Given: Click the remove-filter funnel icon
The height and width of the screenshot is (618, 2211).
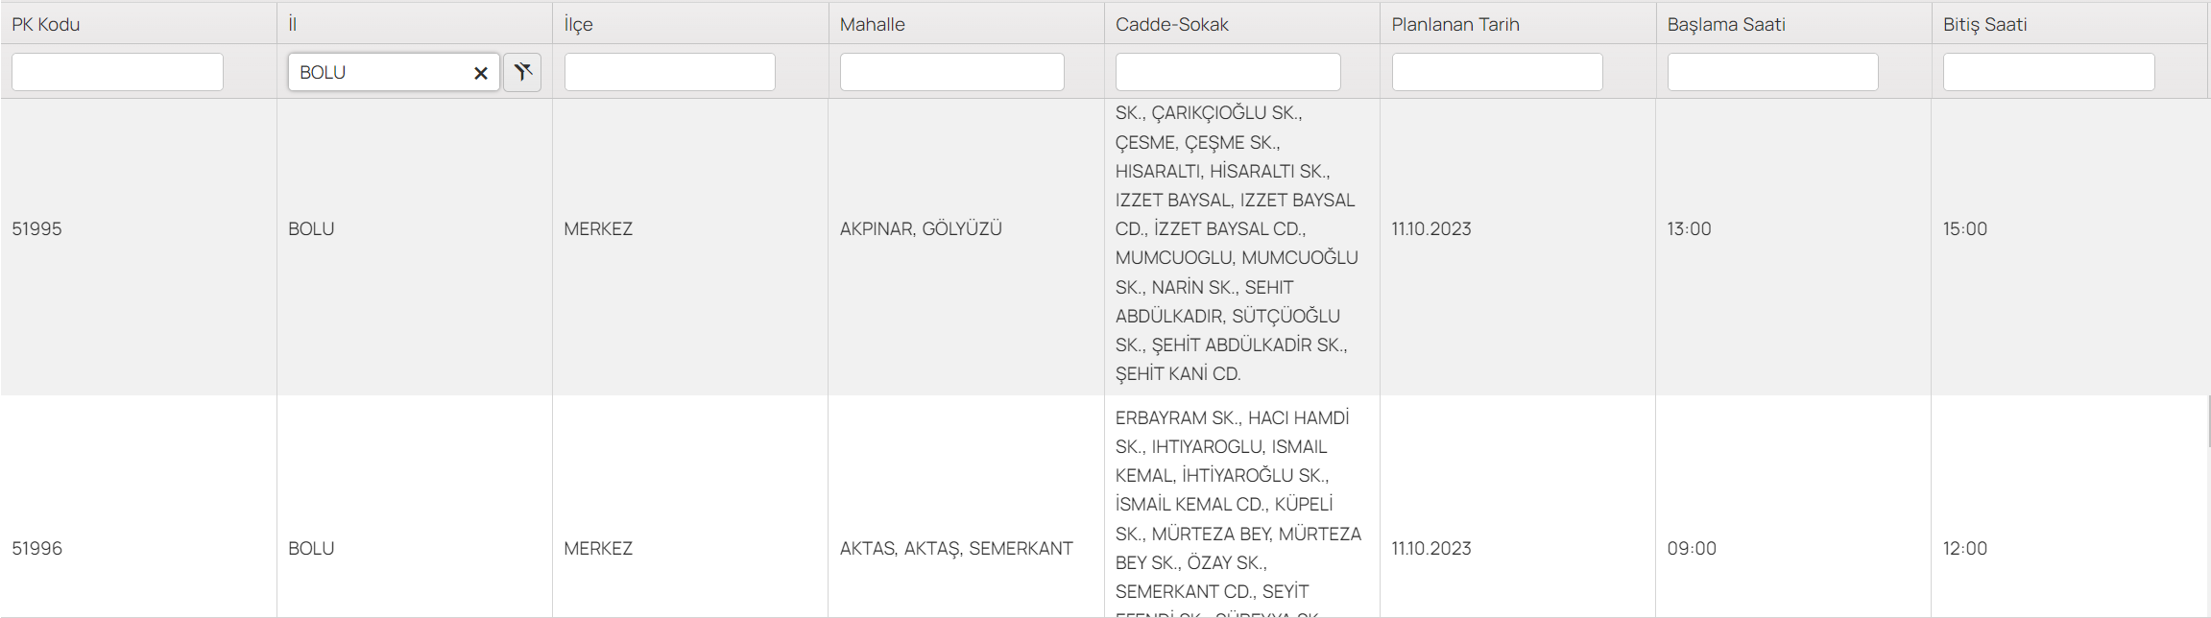Looking at the screenshot, I should [x=522, y=72].
